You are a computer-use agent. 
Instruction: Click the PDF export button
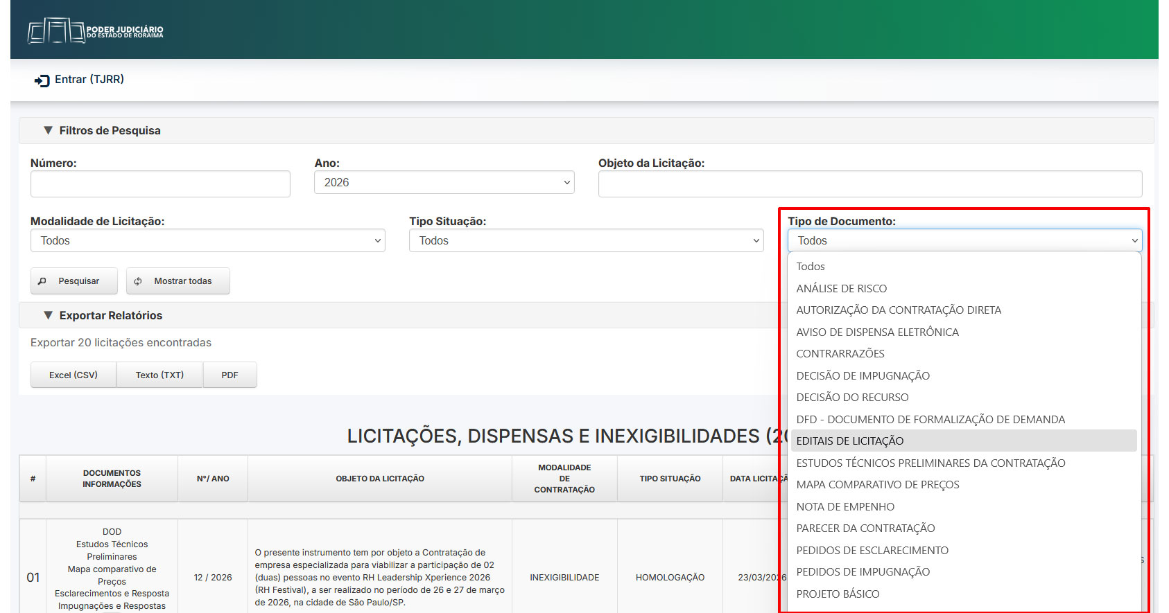(x=230, y=375)
